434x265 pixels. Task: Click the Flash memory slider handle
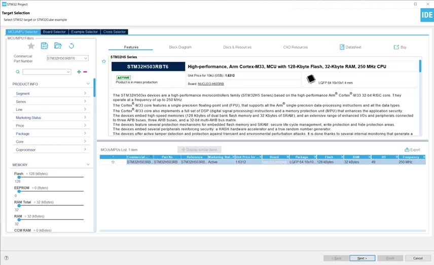tap(19, 177)
